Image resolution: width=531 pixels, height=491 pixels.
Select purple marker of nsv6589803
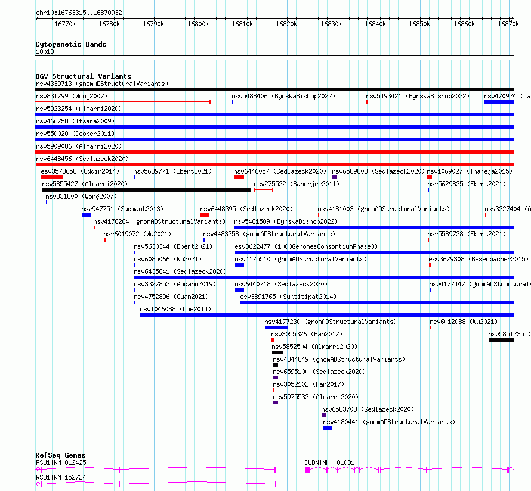click(335, 177)
